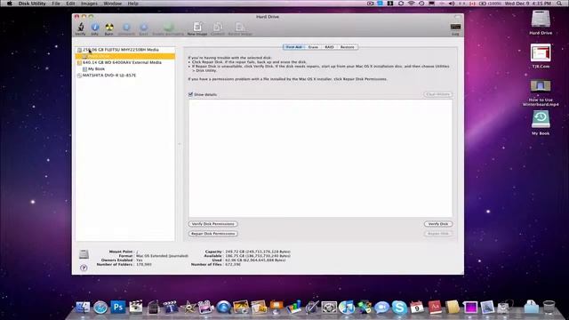Click the volume icon in menu bar
The image size is (569, 320).
(x=452, y=4)
